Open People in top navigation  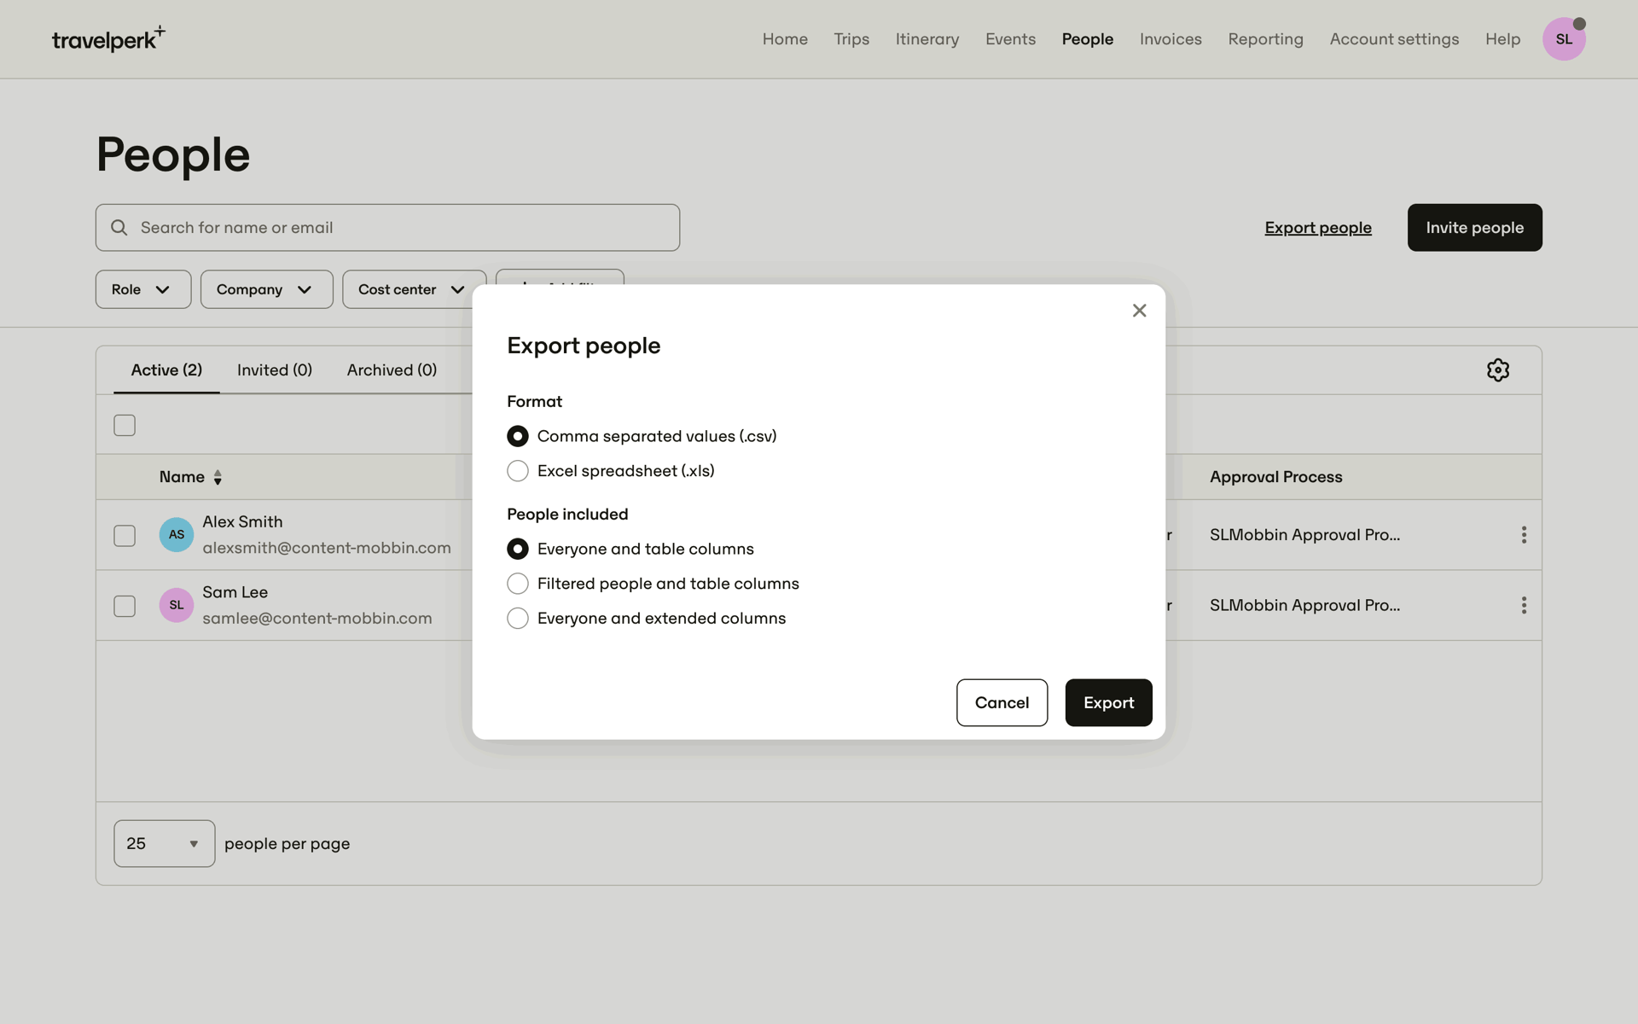pos(1088,39)
